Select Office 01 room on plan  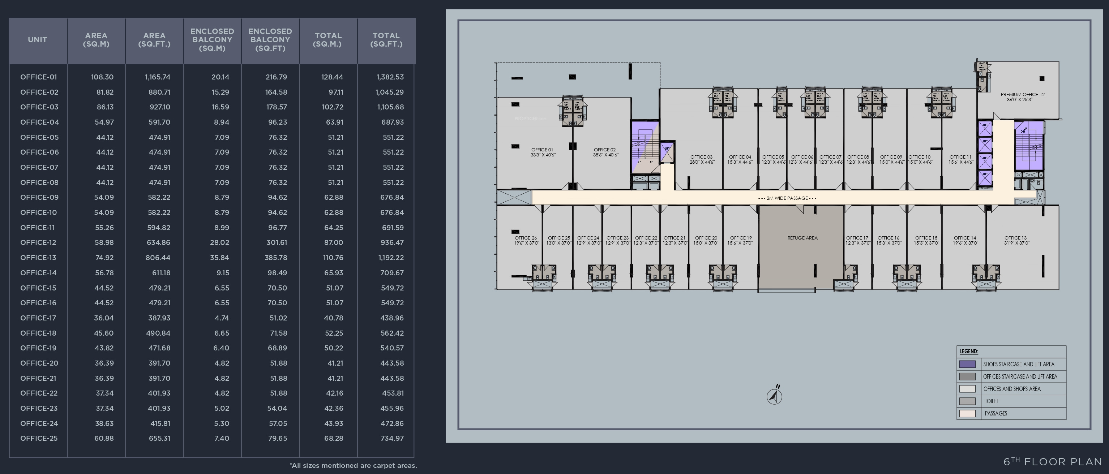pyautogui.click(x=543, y=152)
